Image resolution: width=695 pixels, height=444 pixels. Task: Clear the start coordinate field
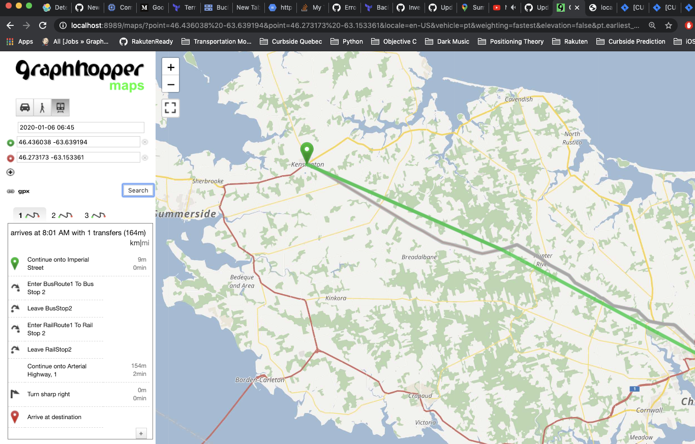(x=145, y=142)
